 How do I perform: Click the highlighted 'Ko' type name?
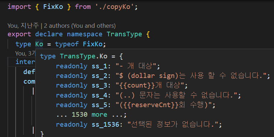(x=39, y=44)
